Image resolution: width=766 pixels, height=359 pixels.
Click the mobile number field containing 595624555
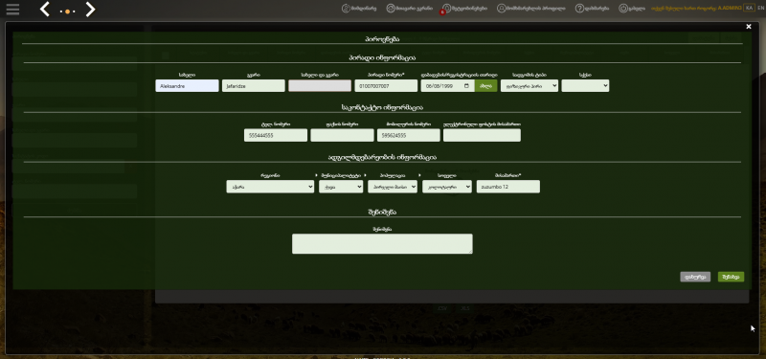[409, 135]
